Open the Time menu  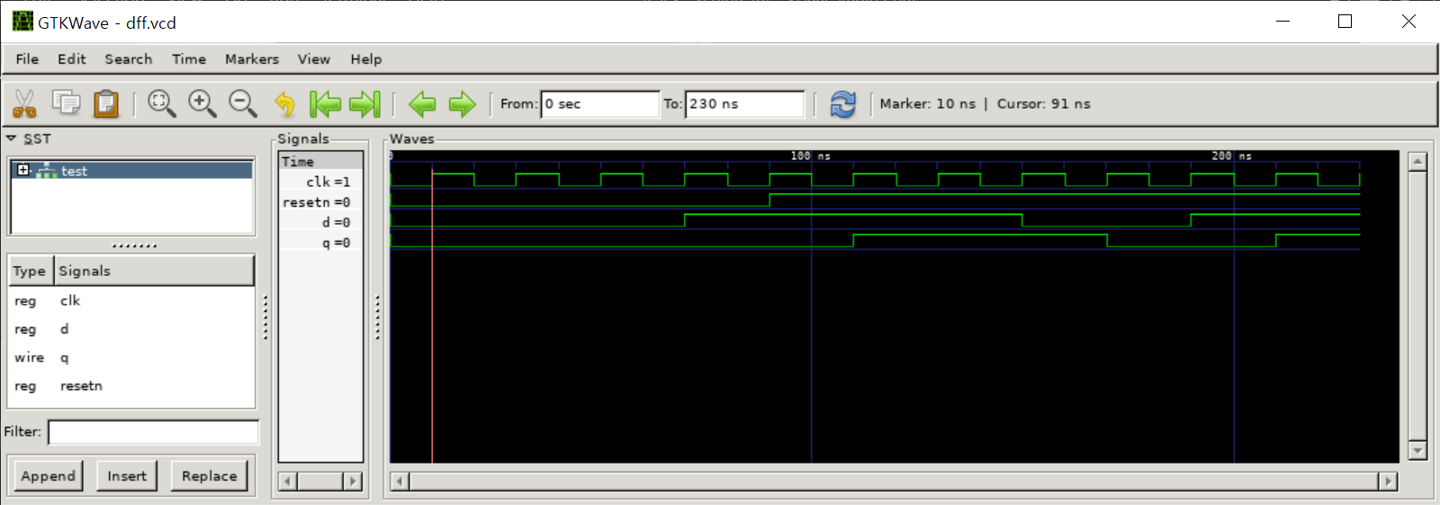pyautogui.click(x=189, y=59)
